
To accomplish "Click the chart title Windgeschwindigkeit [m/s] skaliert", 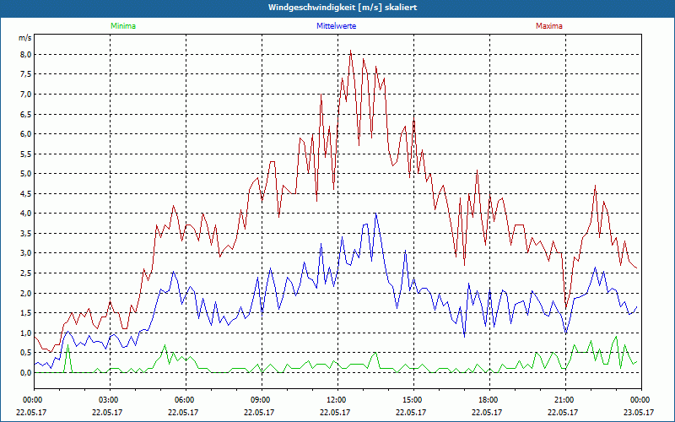I will click(343, 8).
